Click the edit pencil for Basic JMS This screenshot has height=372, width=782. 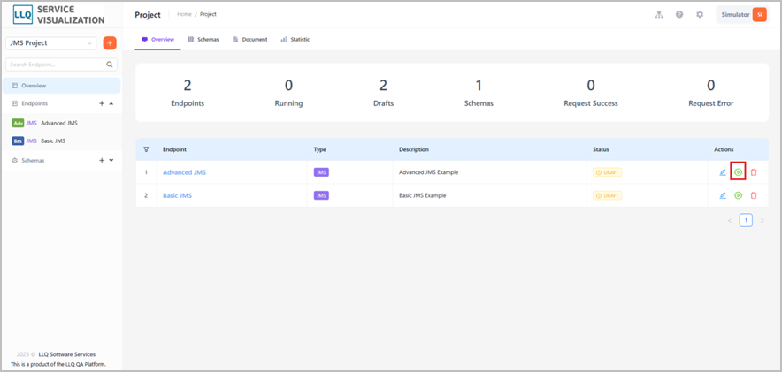[x=723, y=195]
